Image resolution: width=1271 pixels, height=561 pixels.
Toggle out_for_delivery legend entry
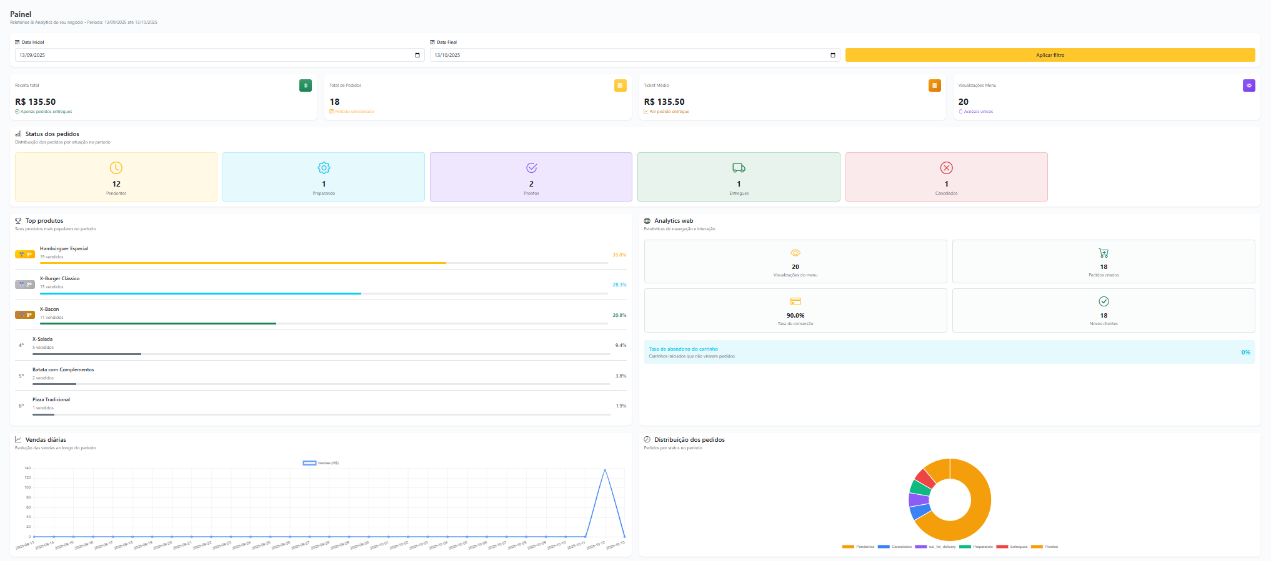pyautogui.click(x=935, y=547)
